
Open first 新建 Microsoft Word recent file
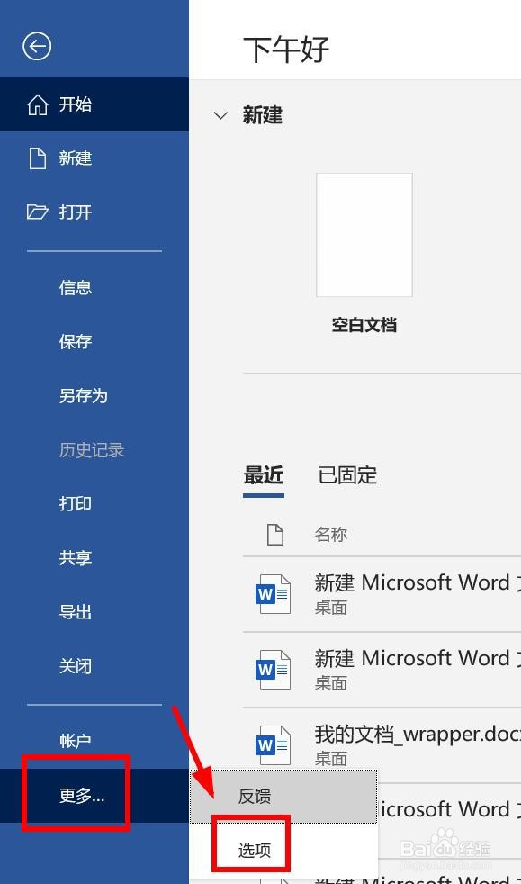[382, 593]
